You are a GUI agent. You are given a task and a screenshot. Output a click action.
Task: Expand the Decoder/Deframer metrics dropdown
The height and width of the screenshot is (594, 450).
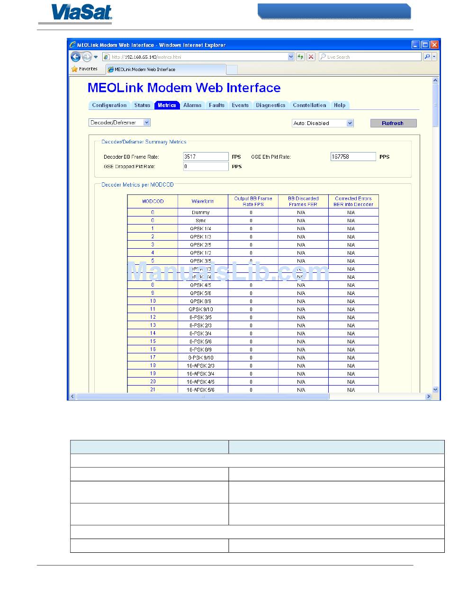coord(119,123)
